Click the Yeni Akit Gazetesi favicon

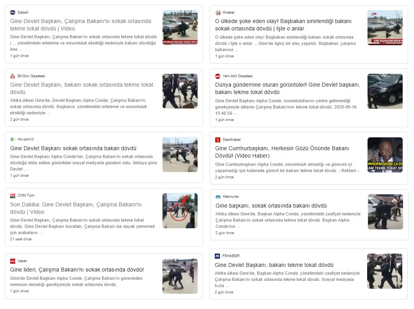click(x=218, y=76)
